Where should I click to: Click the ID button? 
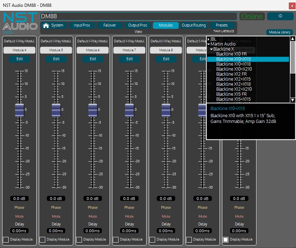280,16
